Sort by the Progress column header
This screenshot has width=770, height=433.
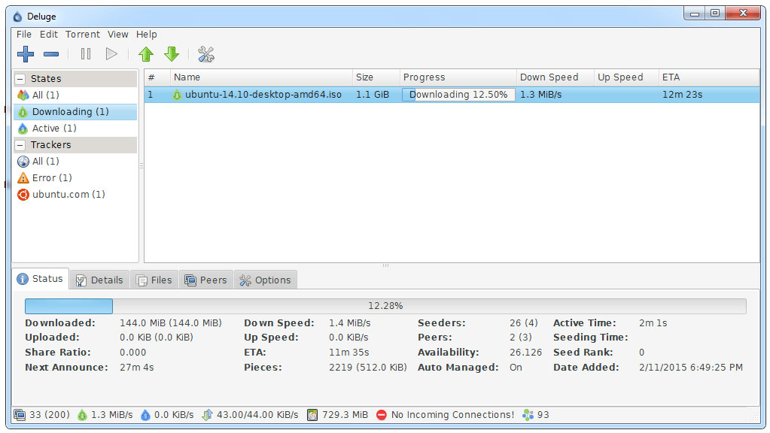pos(458,77)
